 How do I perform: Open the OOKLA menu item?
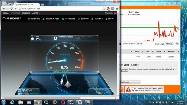coord(6,13)
